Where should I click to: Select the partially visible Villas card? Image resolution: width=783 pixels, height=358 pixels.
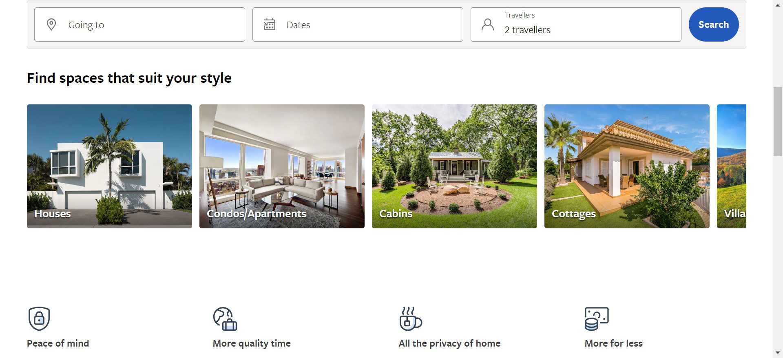pyautogui.click(x=732, y=166)
